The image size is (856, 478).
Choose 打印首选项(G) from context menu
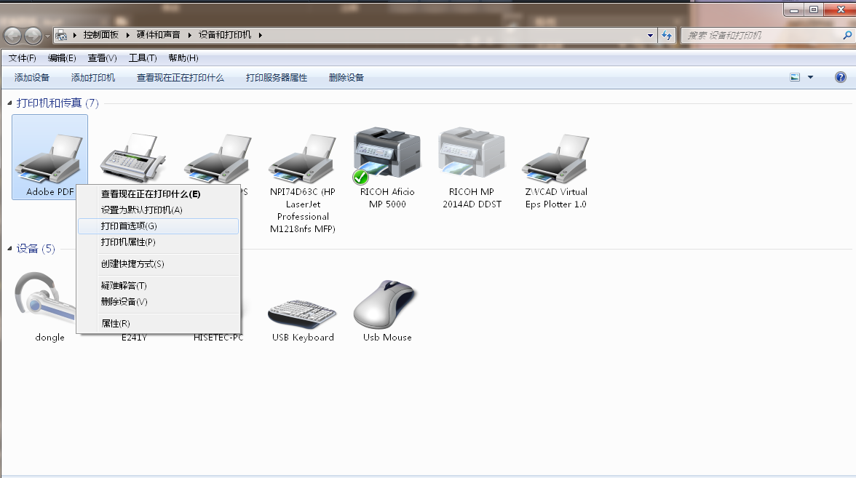coord(129,226)
